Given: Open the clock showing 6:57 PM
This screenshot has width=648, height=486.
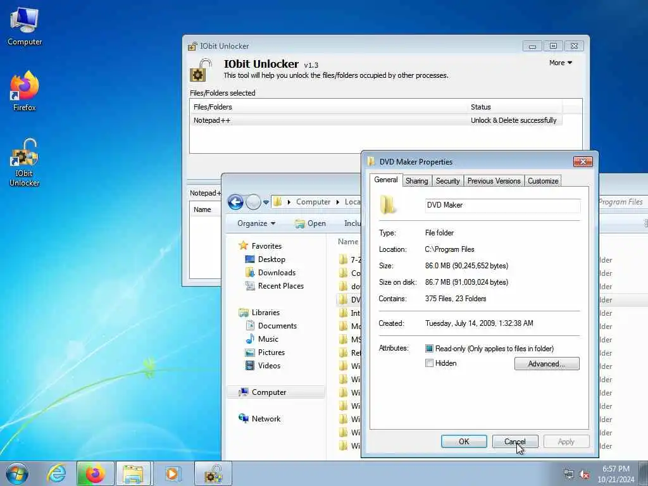Looking at the screenshot, I should coord(616,474).
